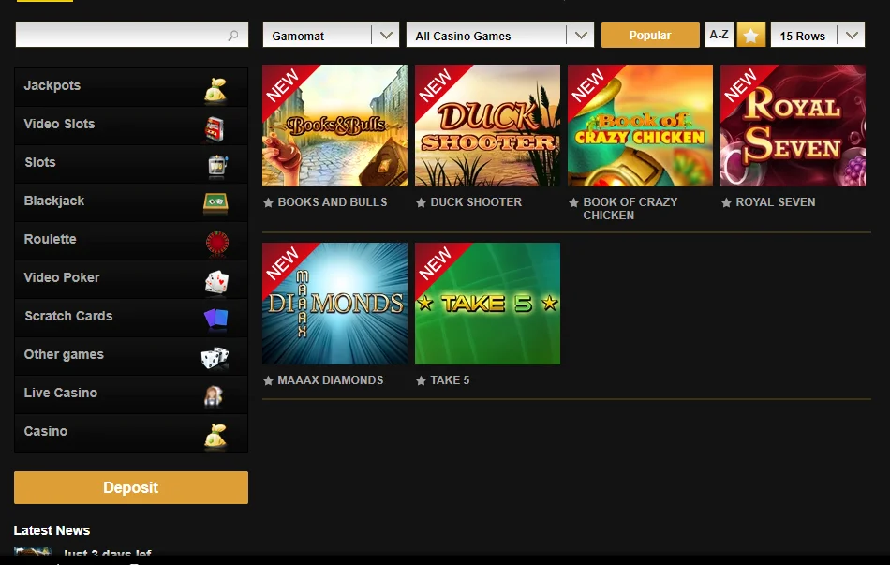Favorite Take 5 via its star
This screenshot has width=890, height=565.
tap(421, 380)
